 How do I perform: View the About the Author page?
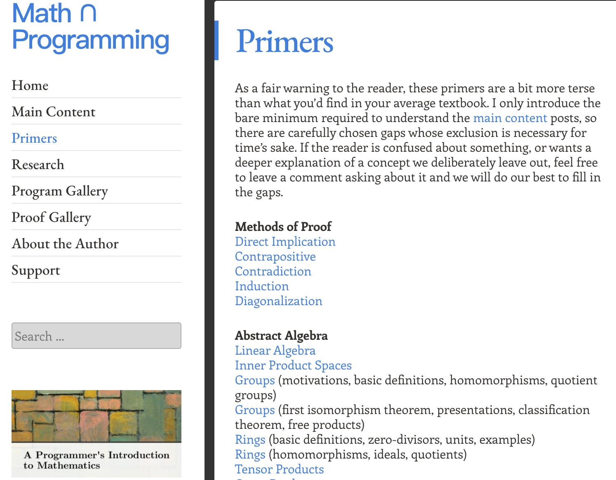point(65,244)
